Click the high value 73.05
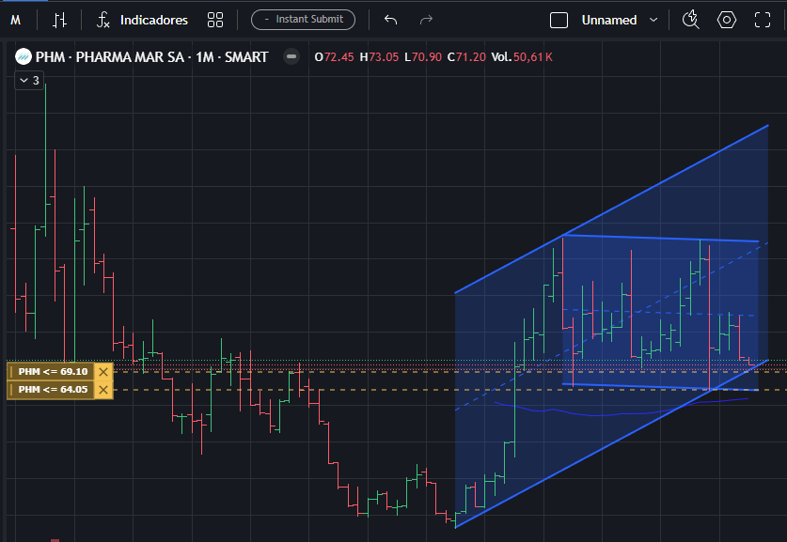The height and width of the screenshot is (542, 787). 384,57
